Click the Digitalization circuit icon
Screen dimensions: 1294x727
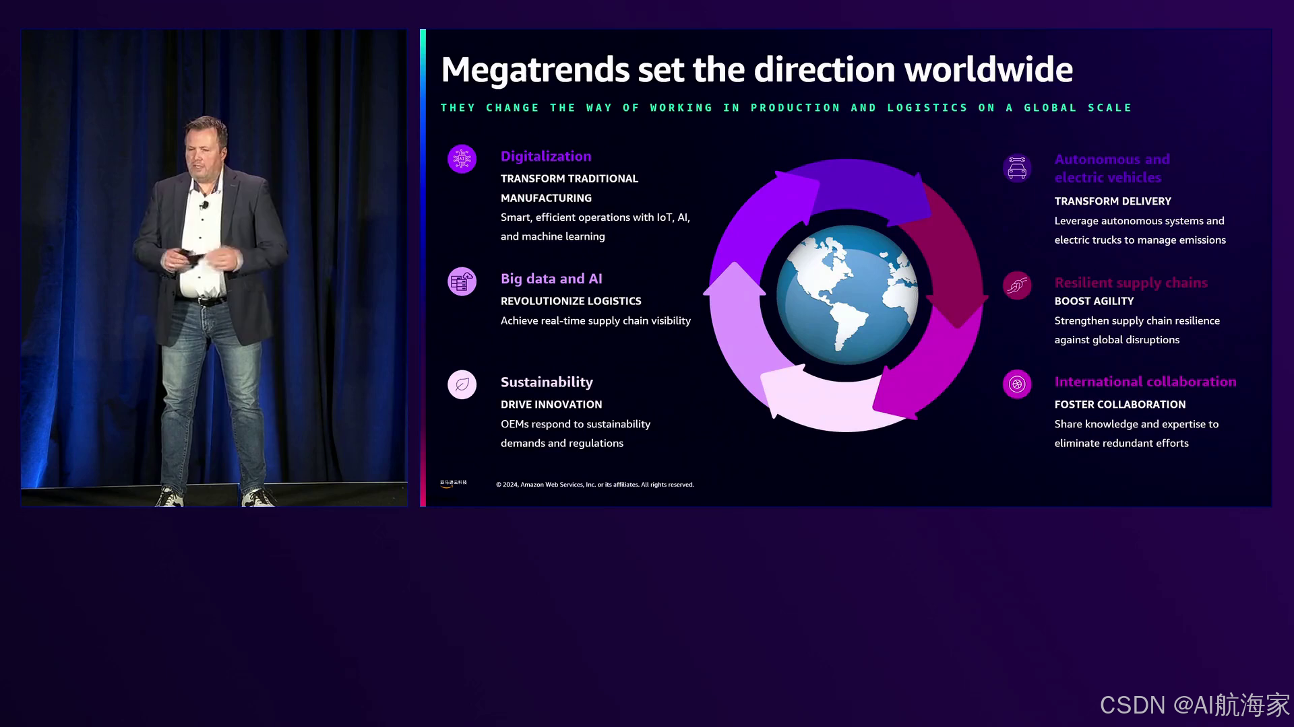tap(462, 159)
